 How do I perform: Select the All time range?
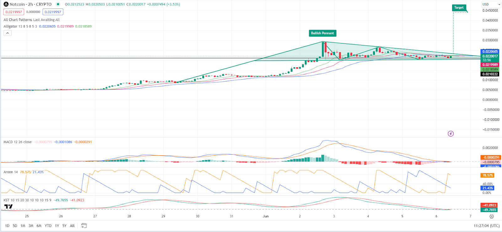72,226
